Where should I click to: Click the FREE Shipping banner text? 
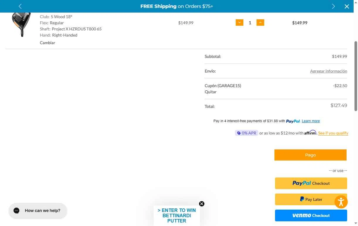177,6
